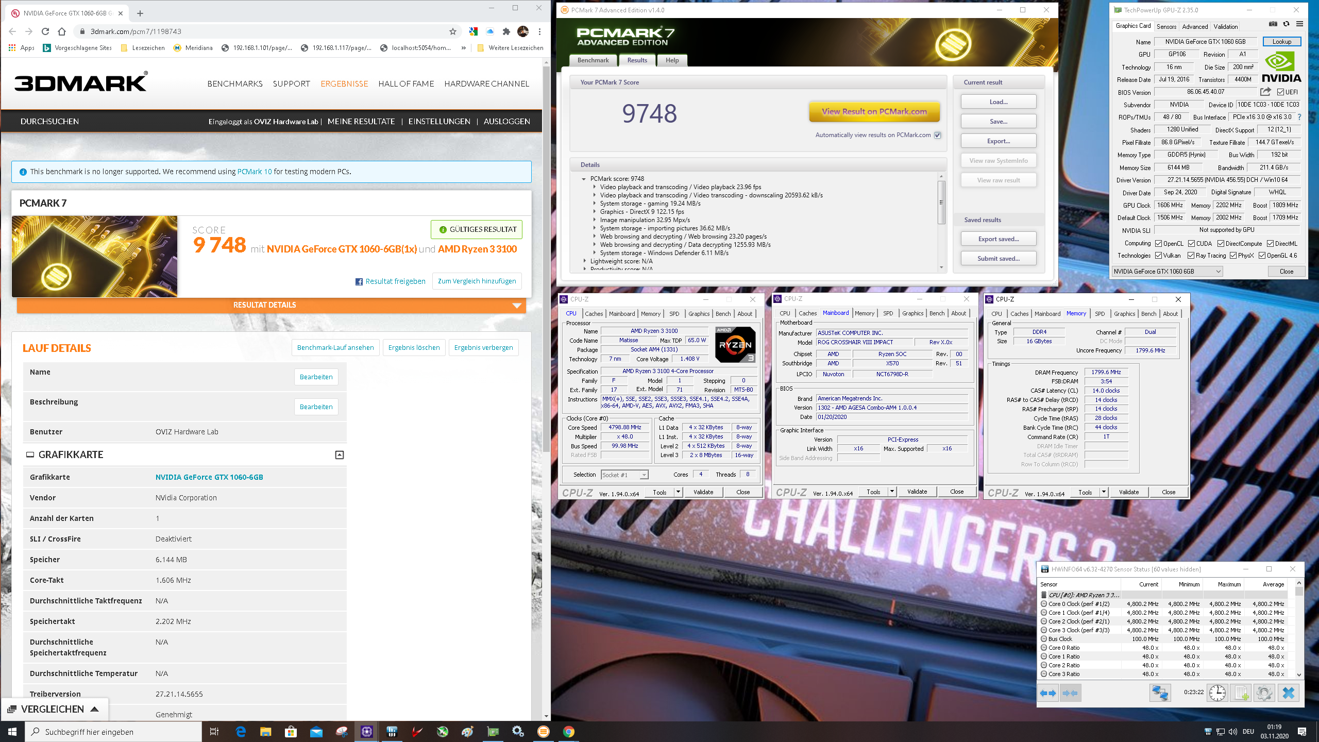Click the HWiNFO collapse arrows button
Screen dimensions: 1319x742
click(x=1071, y=693)
